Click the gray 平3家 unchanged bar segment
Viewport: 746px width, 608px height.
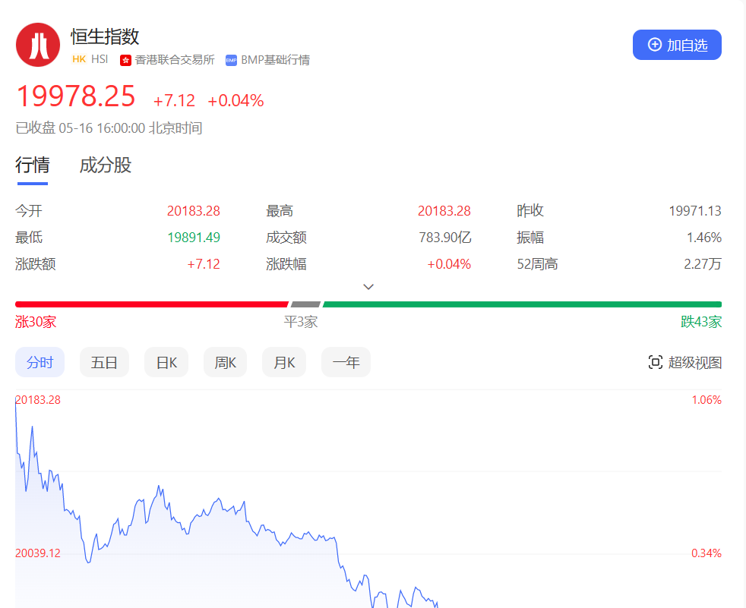pyautogui.click(x=305, y=304)
